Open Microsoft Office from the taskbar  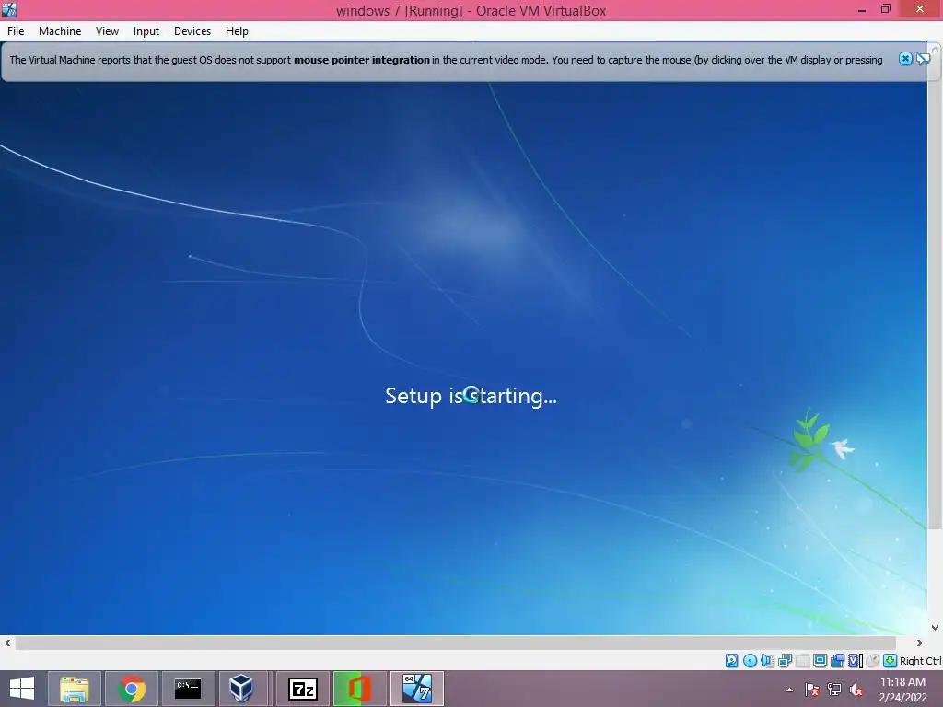coord(360,689)
